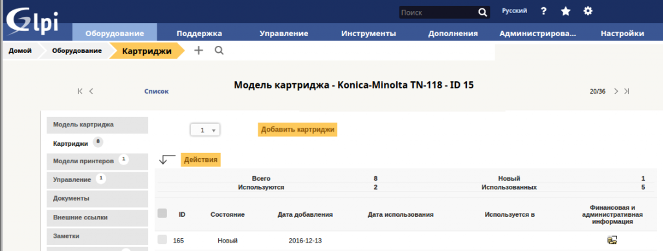Viewport: 663px width, 251px height.
Task: Open the Инструменты menu
Action: pyautogui.click(x=368, y=34)
